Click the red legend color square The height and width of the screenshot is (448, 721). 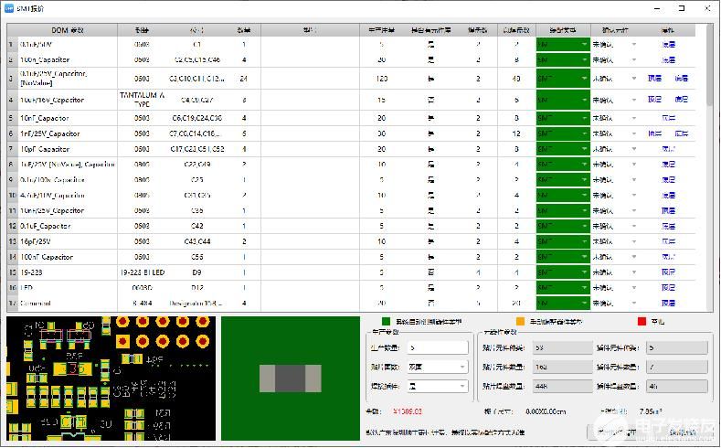click(x=641, y=322)
